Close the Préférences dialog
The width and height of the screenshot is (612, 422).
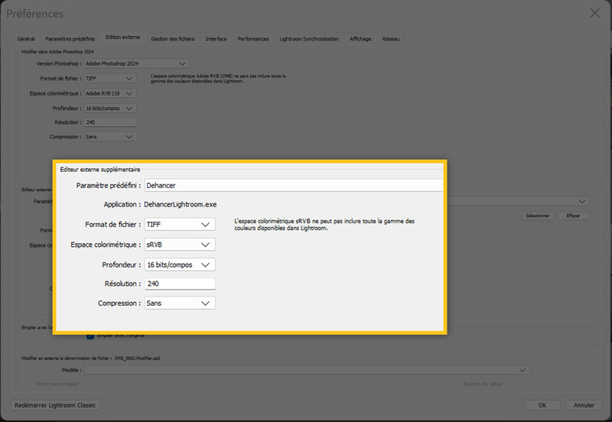pyautogui.click(x=595, y=13)
